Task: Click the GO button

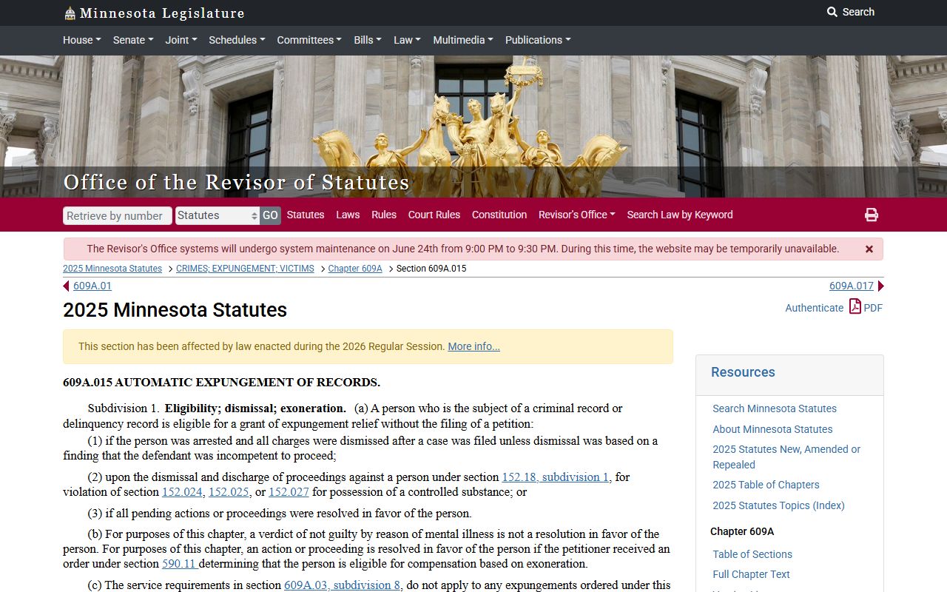Action: tap(270, 215)
